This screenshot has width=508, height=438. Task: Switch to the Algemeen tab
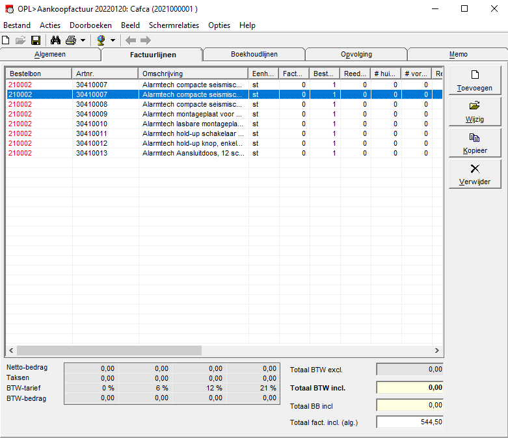[x=50, y=55]
